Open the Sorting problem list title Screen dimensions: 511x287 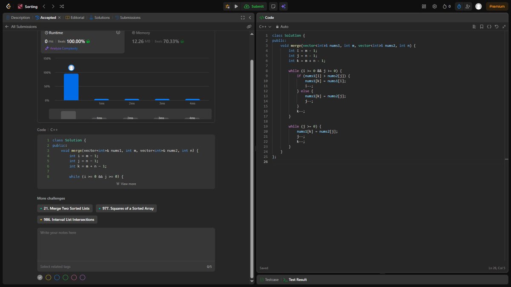pyautogui.click(x=31, y=6)
